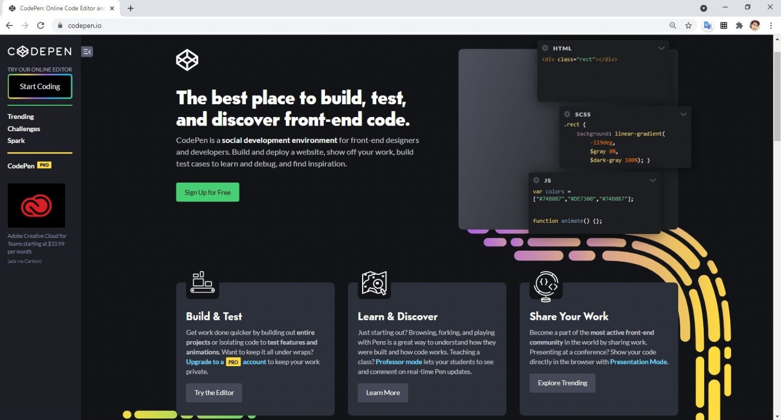This screenshot has width=781, height=420.
Task: Click the Google Translate extension icon
Action: pos(707,25)
